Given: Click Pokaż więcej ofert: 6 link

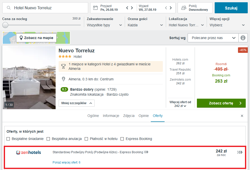Looking at the screenshot, I should pyautogui.click(x=66, y=162).
